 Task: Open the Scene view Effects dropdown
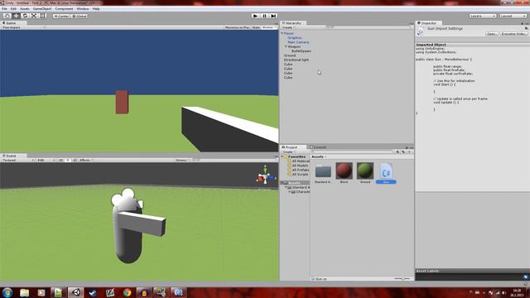pos(86,160)
